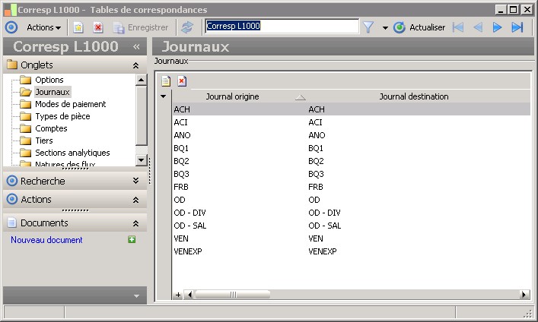This screenshot has height=322, width=538.
Task: Collapse the Documents panel section
Action: pyautogui.click(x=135, y=223)
